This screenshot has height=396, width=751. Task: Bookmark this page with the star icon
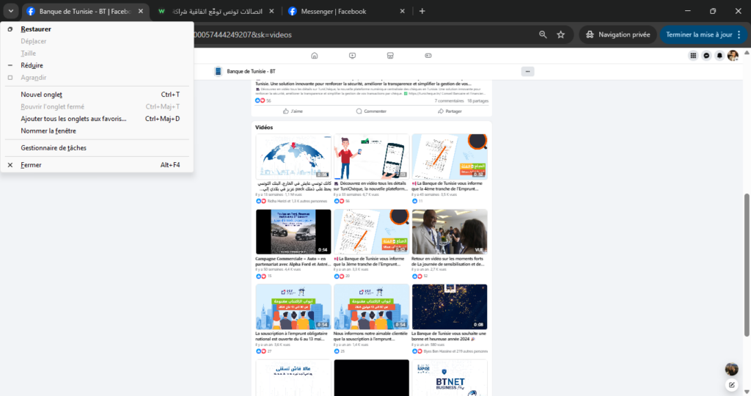point(561,34)
